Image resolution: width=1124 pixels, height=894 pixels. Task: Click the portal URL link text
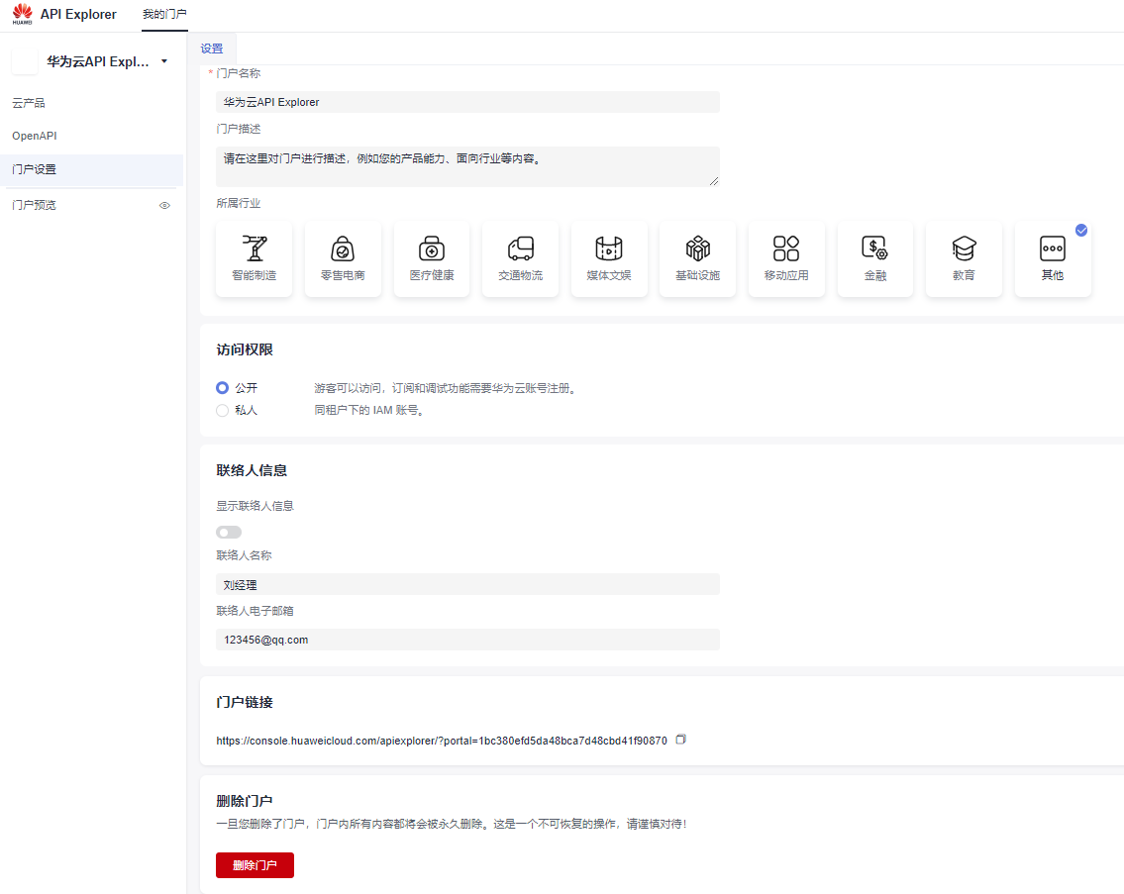[x=442, y=741]
